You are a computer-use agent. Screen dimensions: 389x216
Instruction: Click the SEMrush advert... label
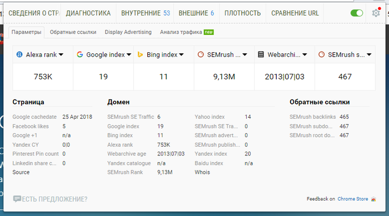click(216, 135)
